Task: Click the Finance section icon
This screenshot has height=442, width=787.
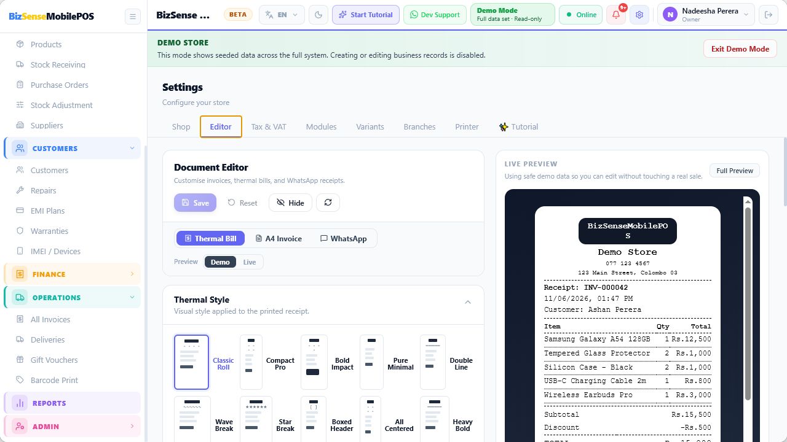Action: (20, 274)
